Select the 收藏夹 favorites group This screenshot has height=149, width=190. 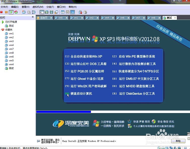coord(9,30)
